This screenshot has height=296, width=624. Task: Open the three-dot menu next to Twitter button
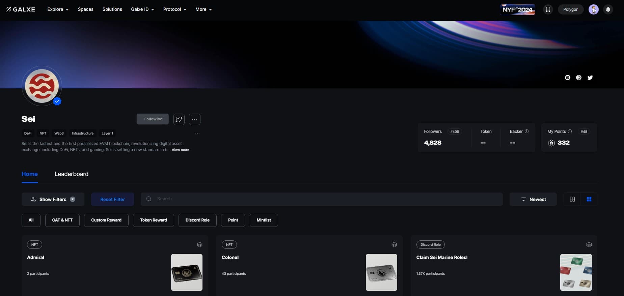pyautogui.click(x=195, y=119)
